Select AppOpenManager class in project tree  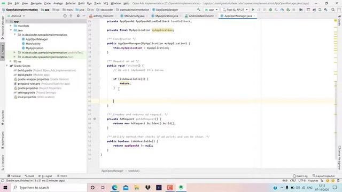pyautogui.click(x=37, y=39)
